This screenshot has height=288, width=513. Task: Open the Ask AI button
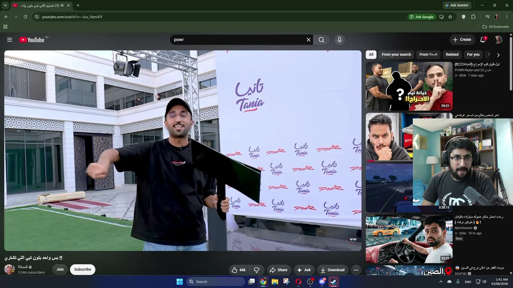click(304, 270)
